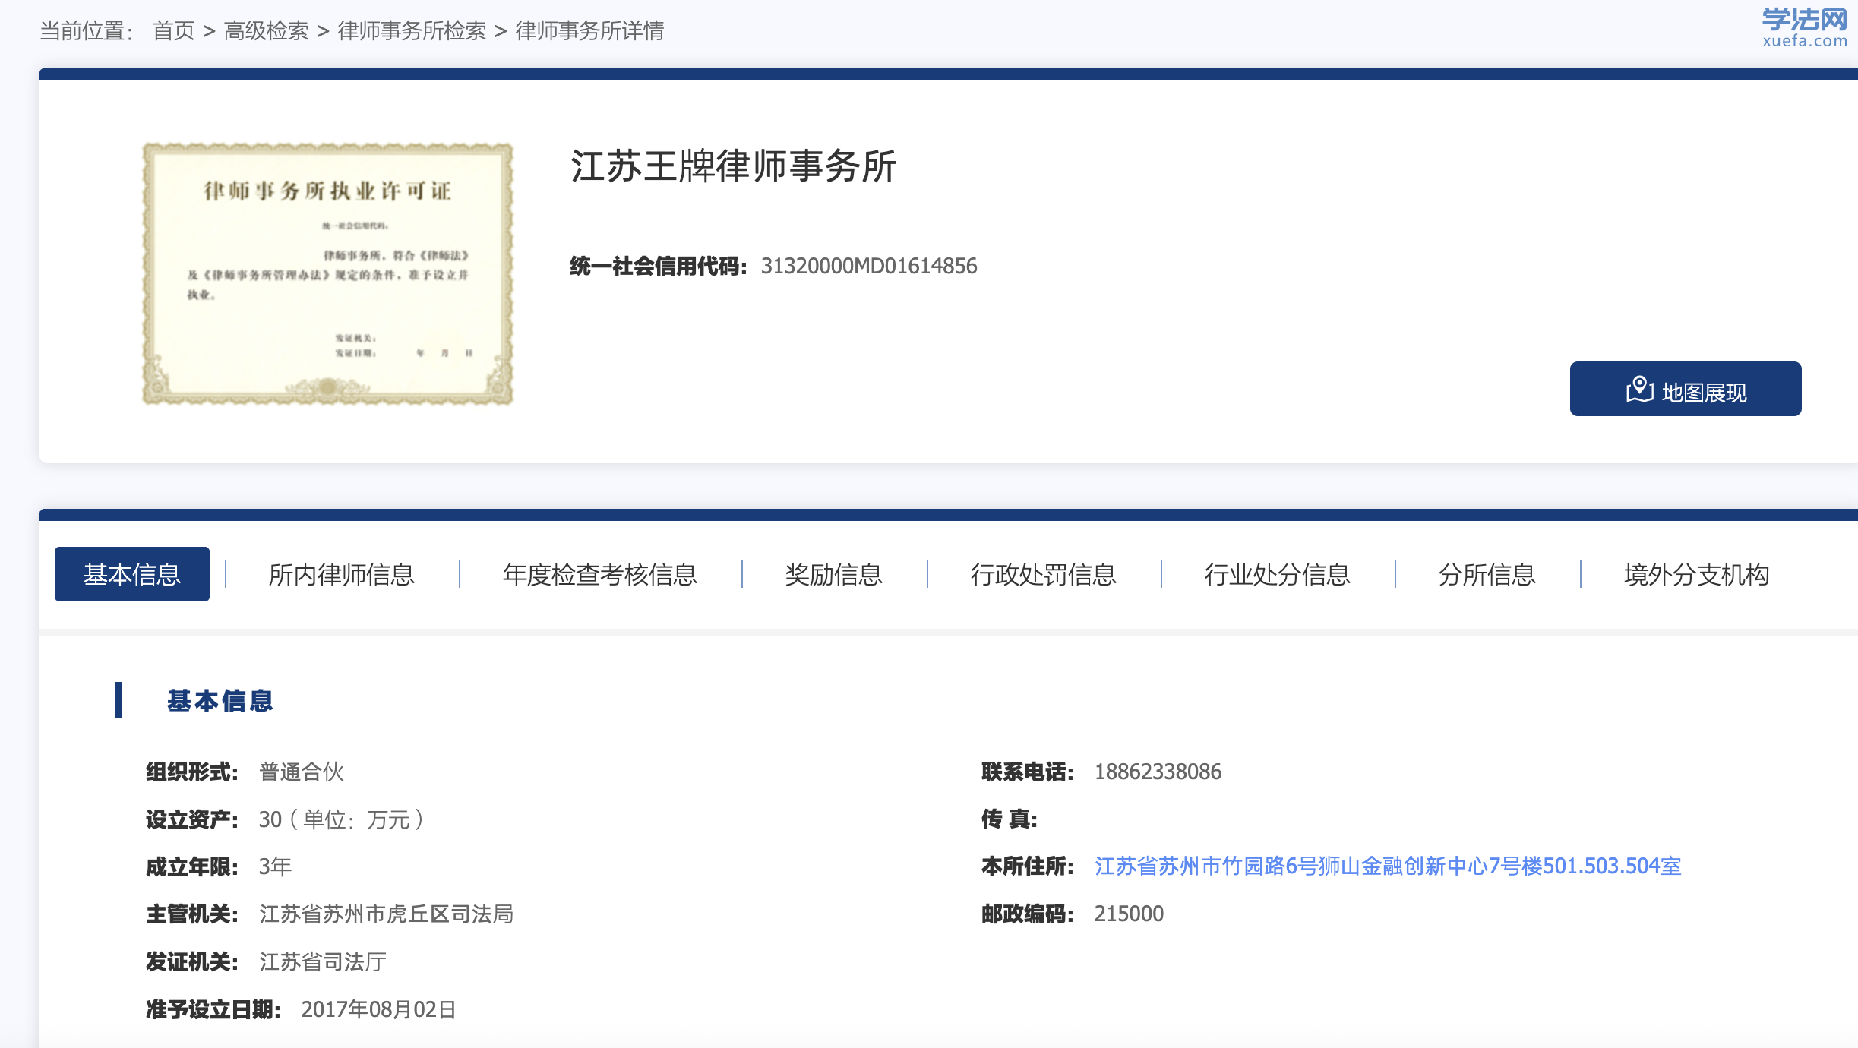Screen dimensions: 1858x1048
Task: Select the 基本信息 tab
Action: point(132,574)
